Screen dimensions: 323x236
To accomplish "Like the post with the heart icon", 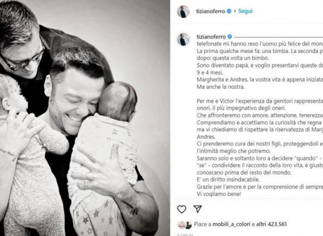I will [x=182, y=209].
